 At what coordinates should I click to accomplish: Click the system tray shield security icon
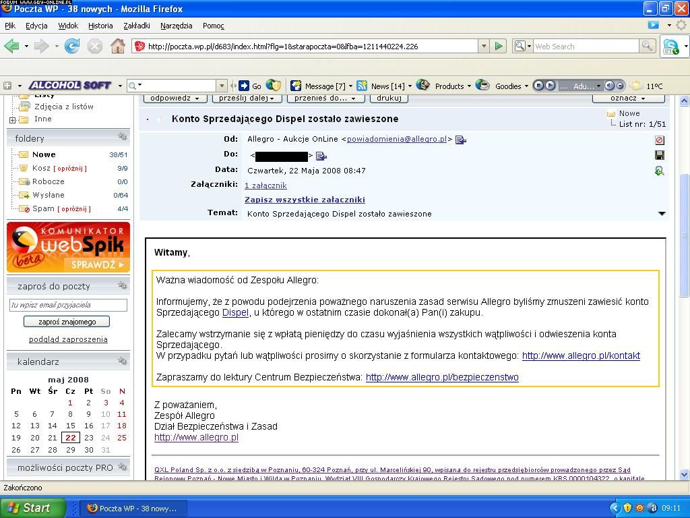(627, 508)
